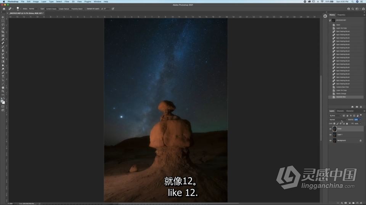Select the Clone Stamp tool
Image resolution: width=366 pixels, height=205 pixels.
pyautogui.click(x=3, y=50)
